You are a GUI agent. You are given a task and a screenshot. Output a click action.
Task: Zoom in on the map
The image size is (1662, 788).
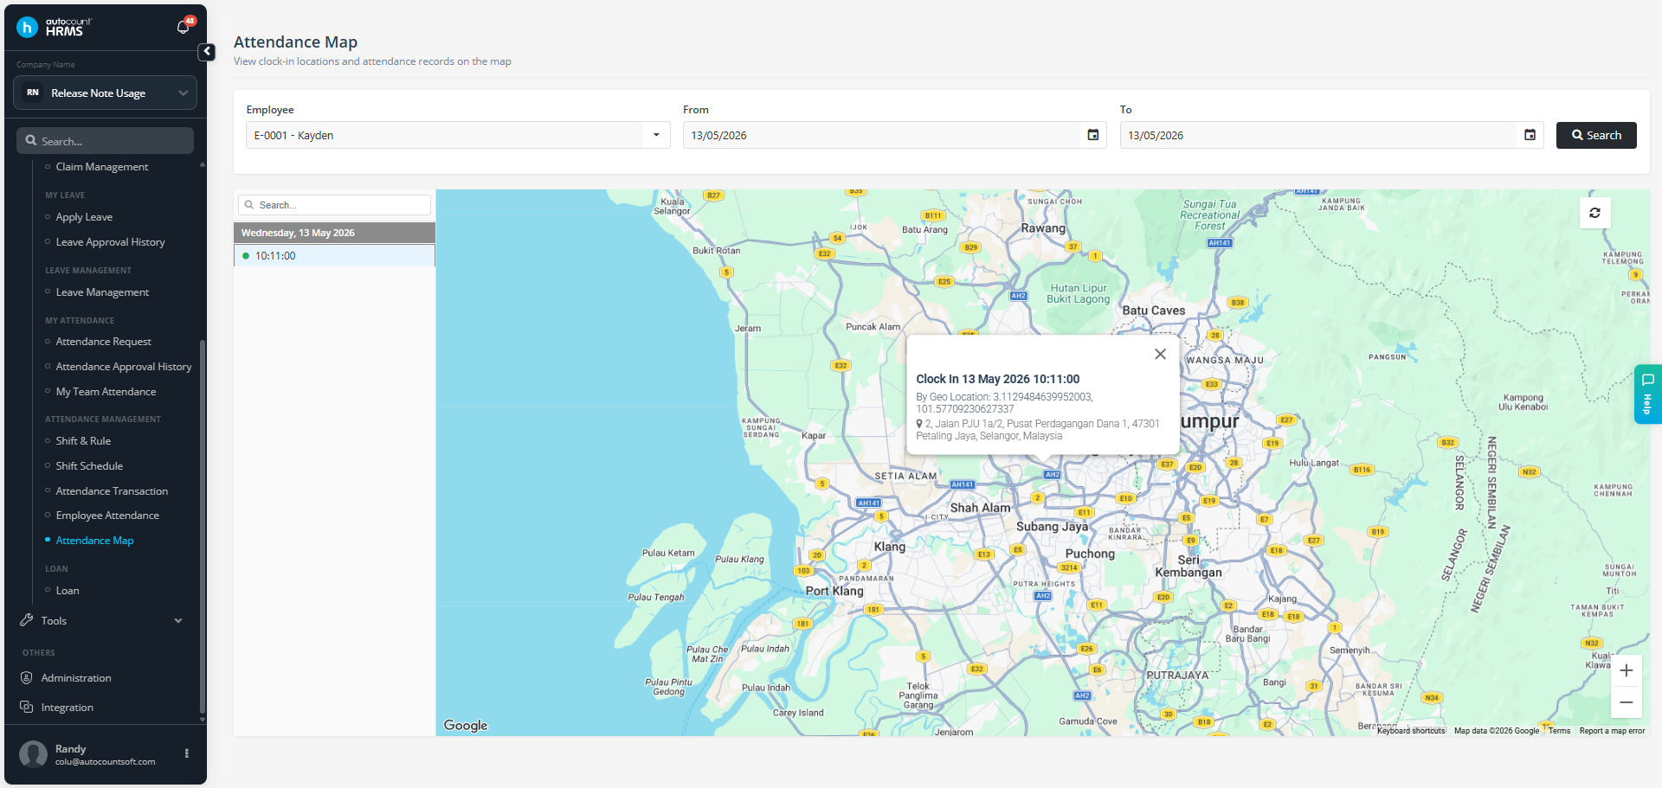point(1626,670)
